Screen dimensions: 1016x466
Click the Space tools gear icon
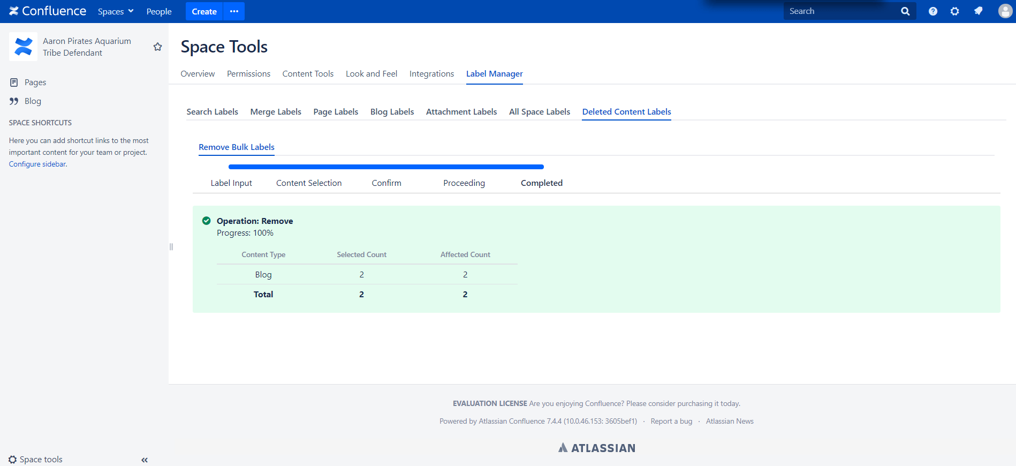(x=13, y=460)
